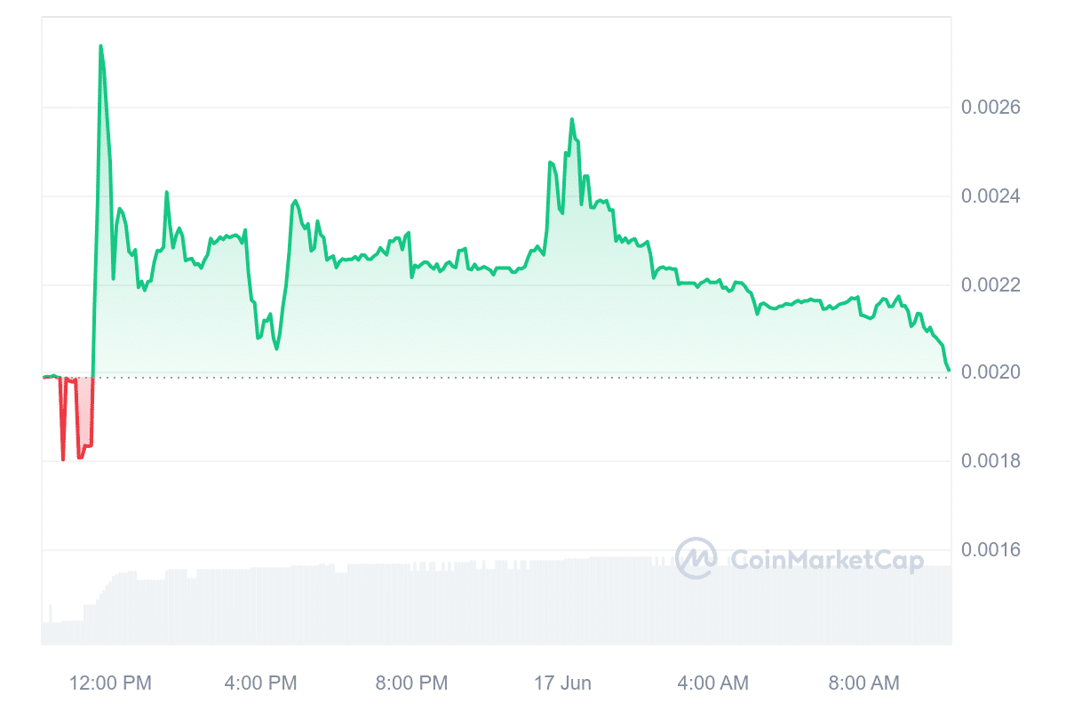The height and width of the screenshot is (711, 1066).
Task: Select the 8:00 AM axis label
Action: pos(863,683)
